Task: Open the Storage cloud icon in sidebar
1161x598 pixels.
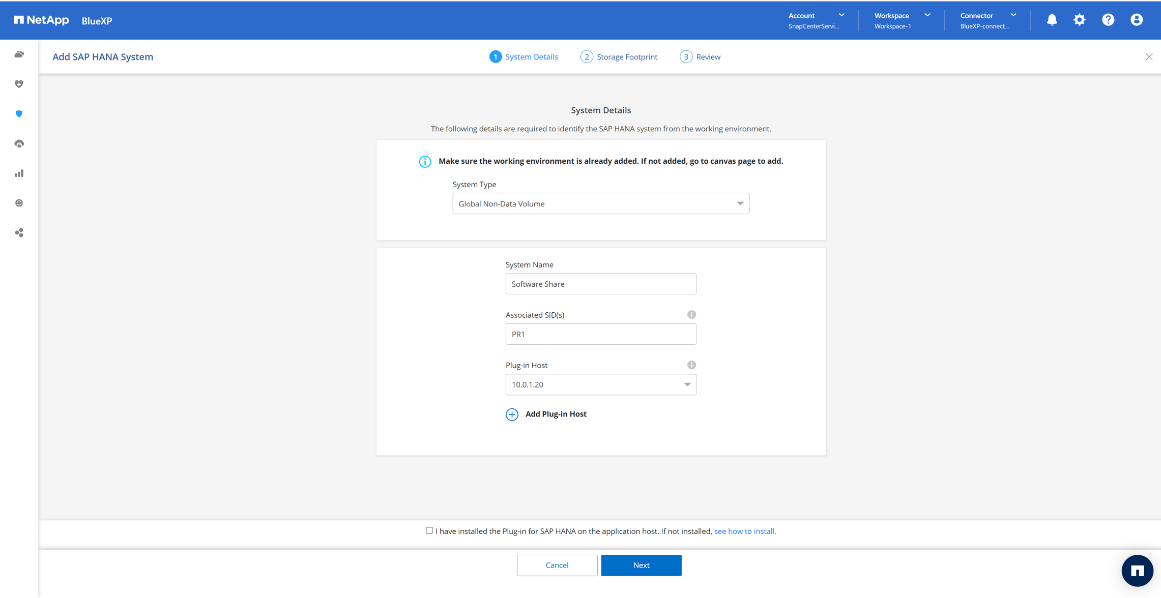Action: tap(19, 54)
